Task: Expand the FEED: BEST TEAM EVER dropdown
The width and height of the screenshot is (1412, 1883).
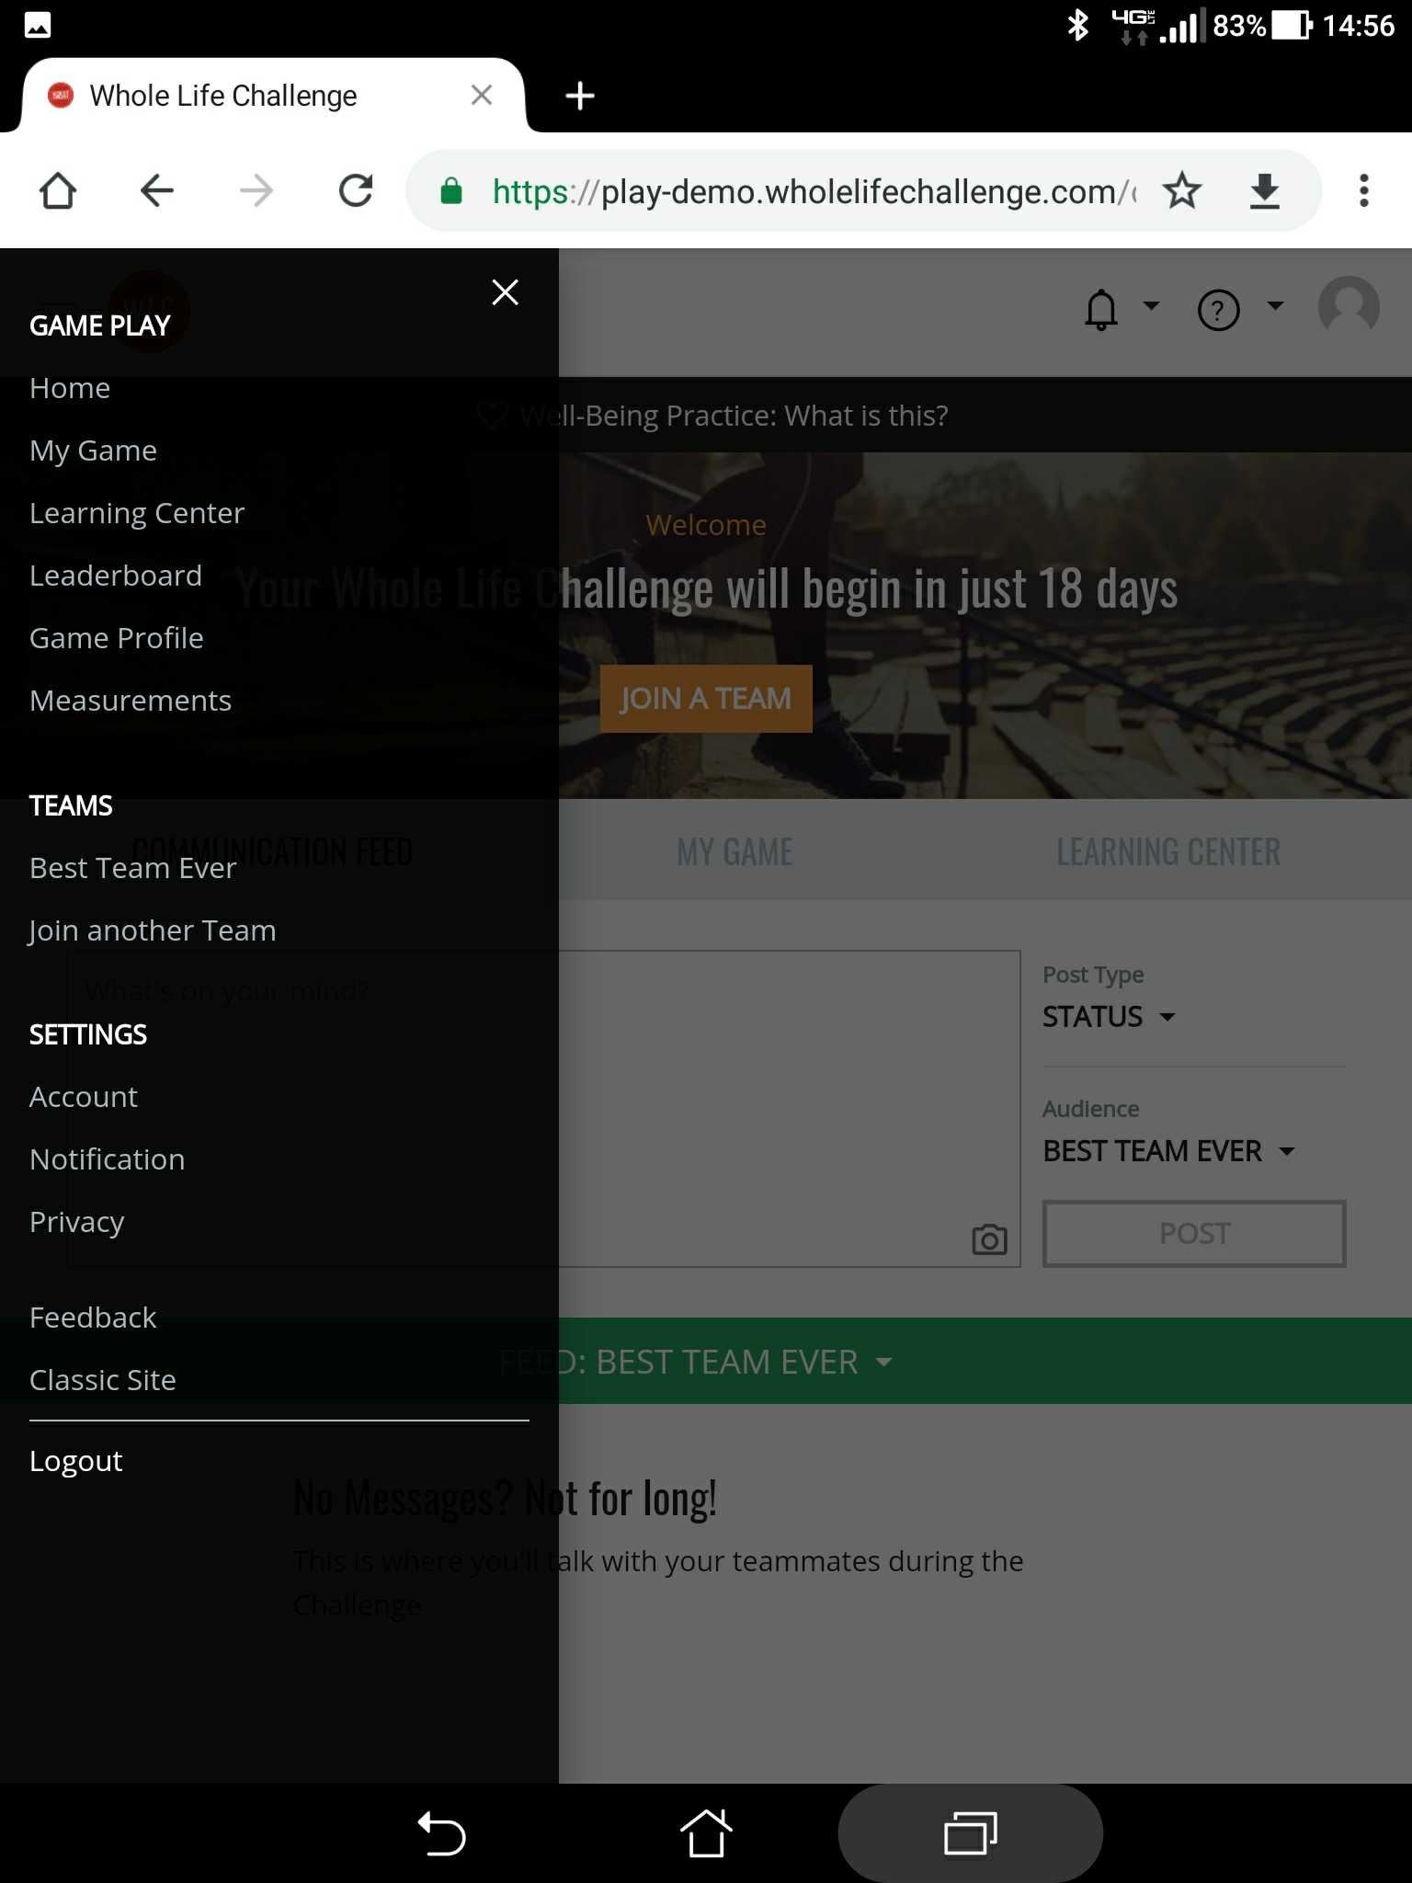Action: (x=697, y=1362)
